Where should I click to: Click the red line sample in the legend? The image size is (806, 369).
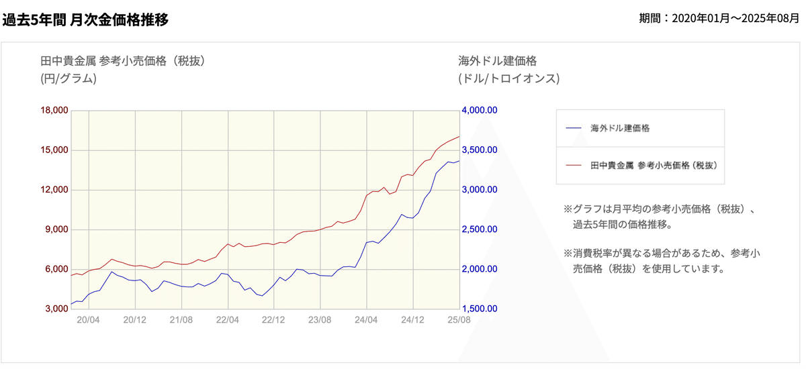pos(573,164)
